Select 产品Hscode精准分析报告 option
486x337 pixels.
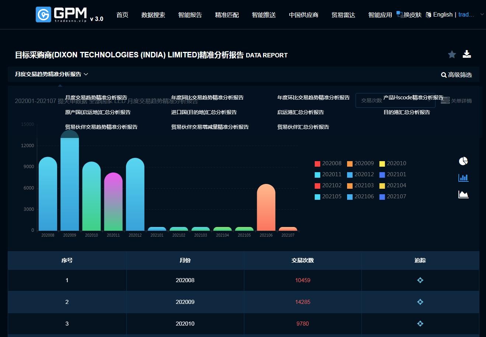(x=413, y=97)
